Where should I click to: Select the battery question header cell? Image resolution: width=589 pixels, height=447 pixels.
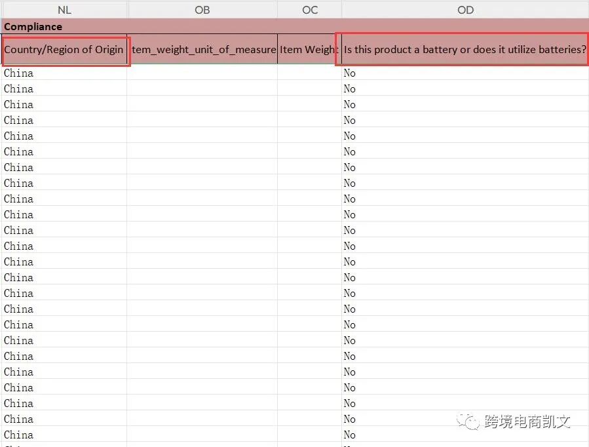click(x=465, y=50)
